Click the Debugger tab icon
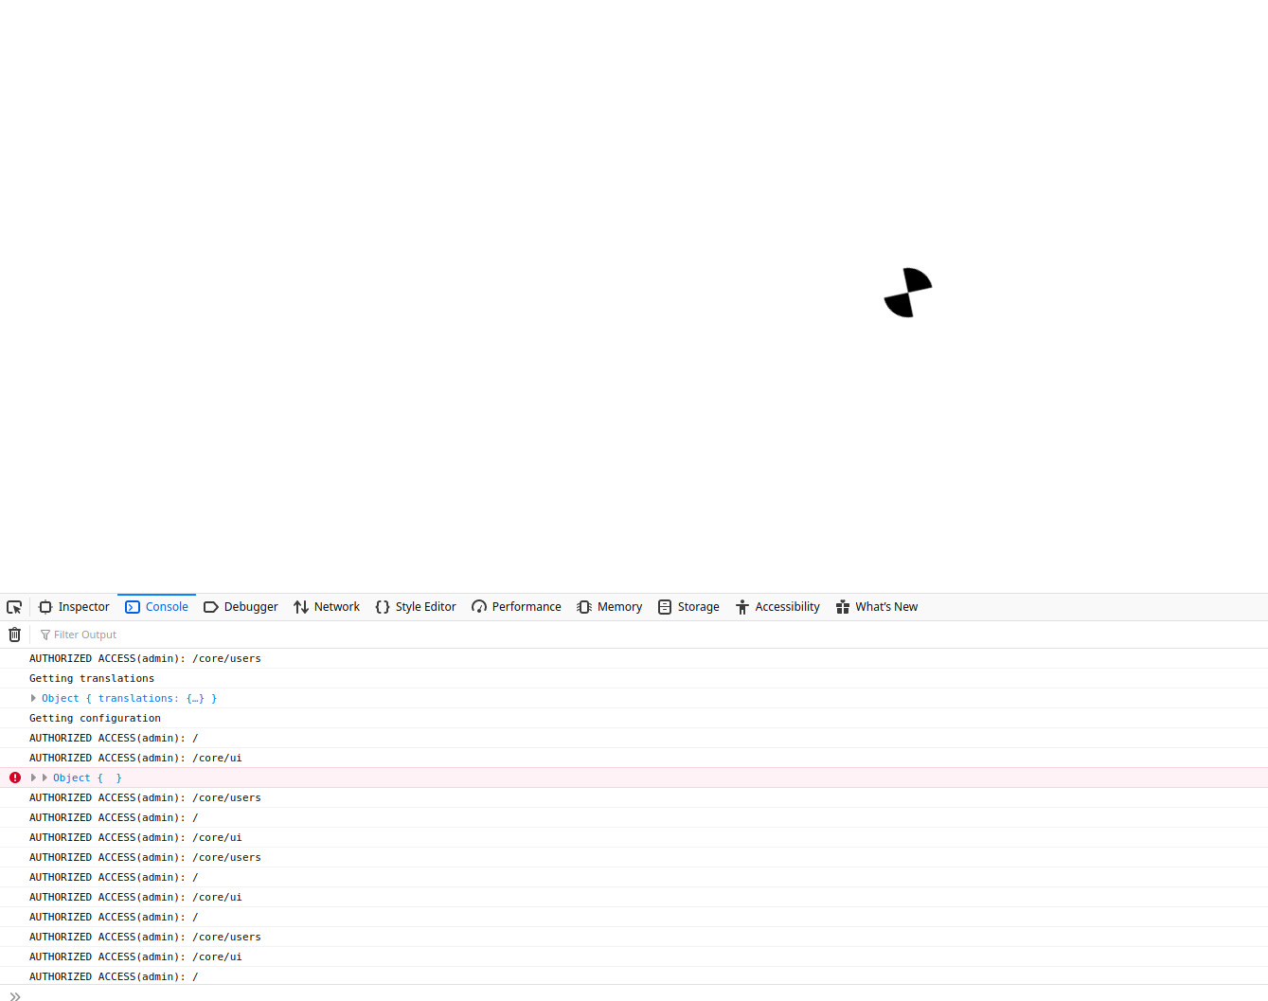Viewport: 1268px width, 1001px height. coord(210,606)
